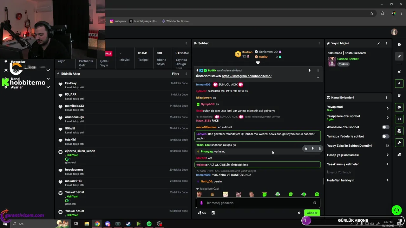Expand Hedefleri belirleyin option
The image size is (406, 228).
[x=387, y=180]
